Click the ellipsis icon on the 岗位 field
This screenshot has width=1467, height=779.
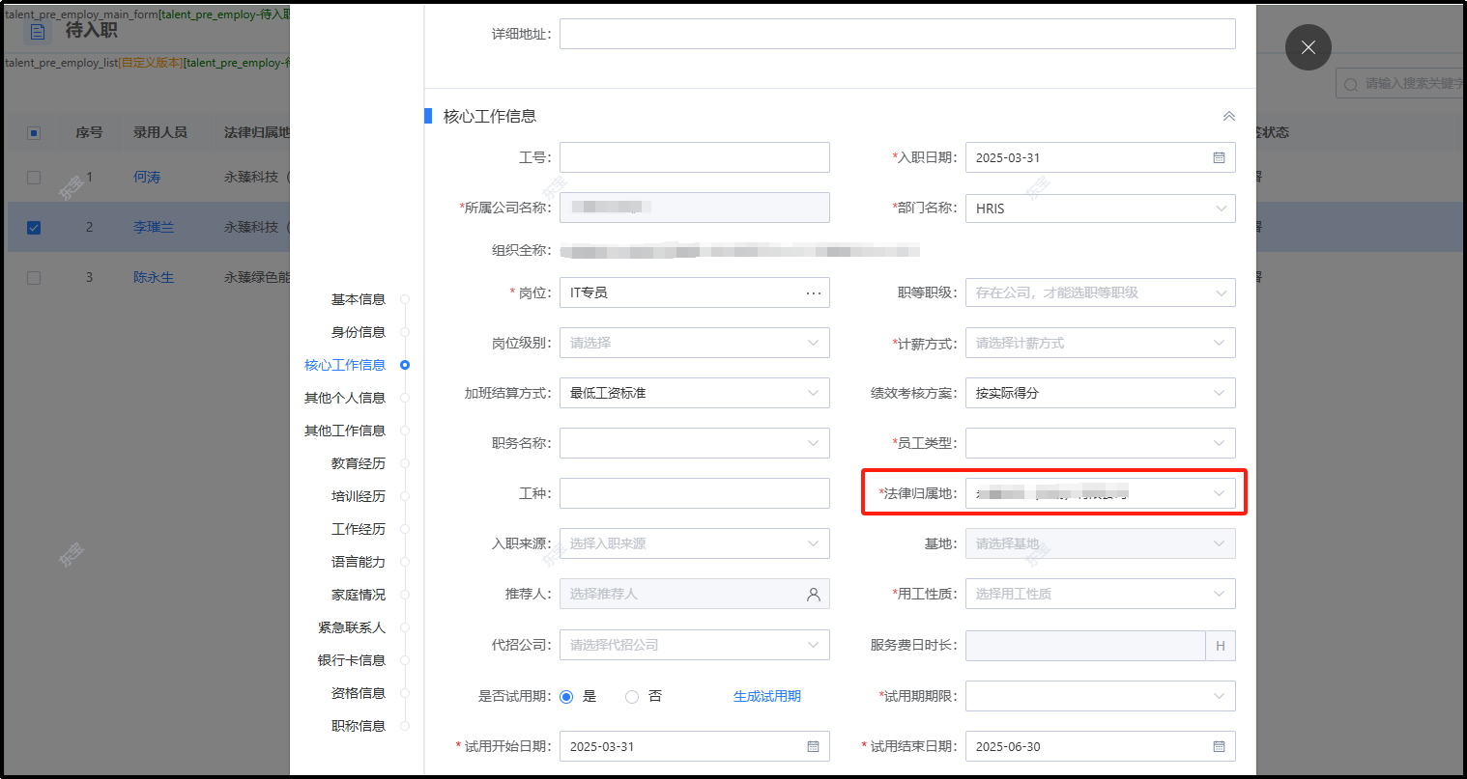tap(815, 292)
